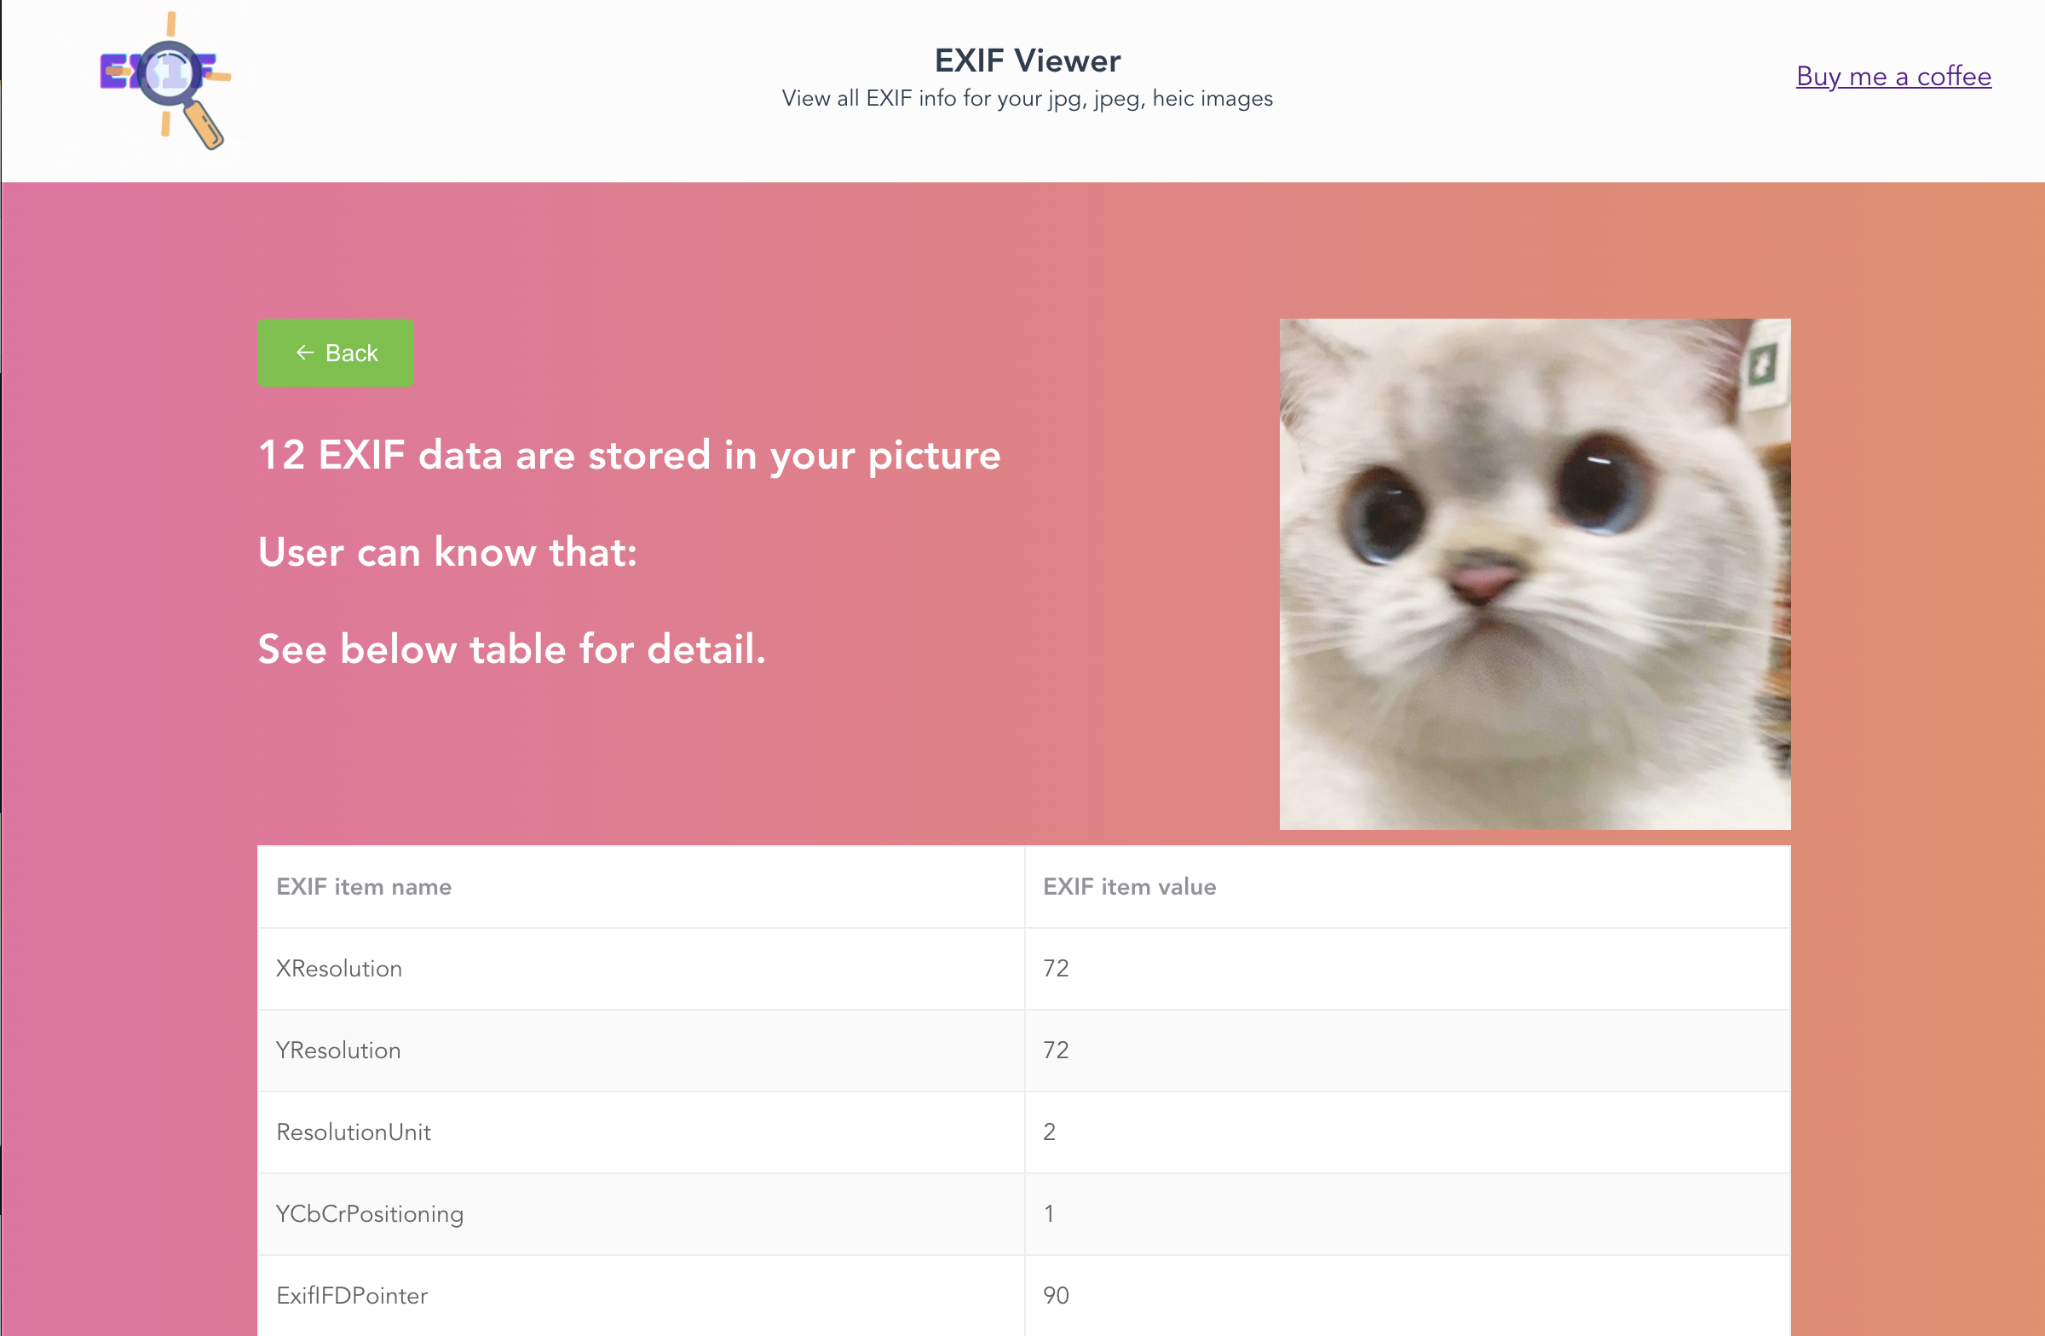Click the ResolutionUnit value 2
2045x1336 pixels.
(x=1049, y=1132)
